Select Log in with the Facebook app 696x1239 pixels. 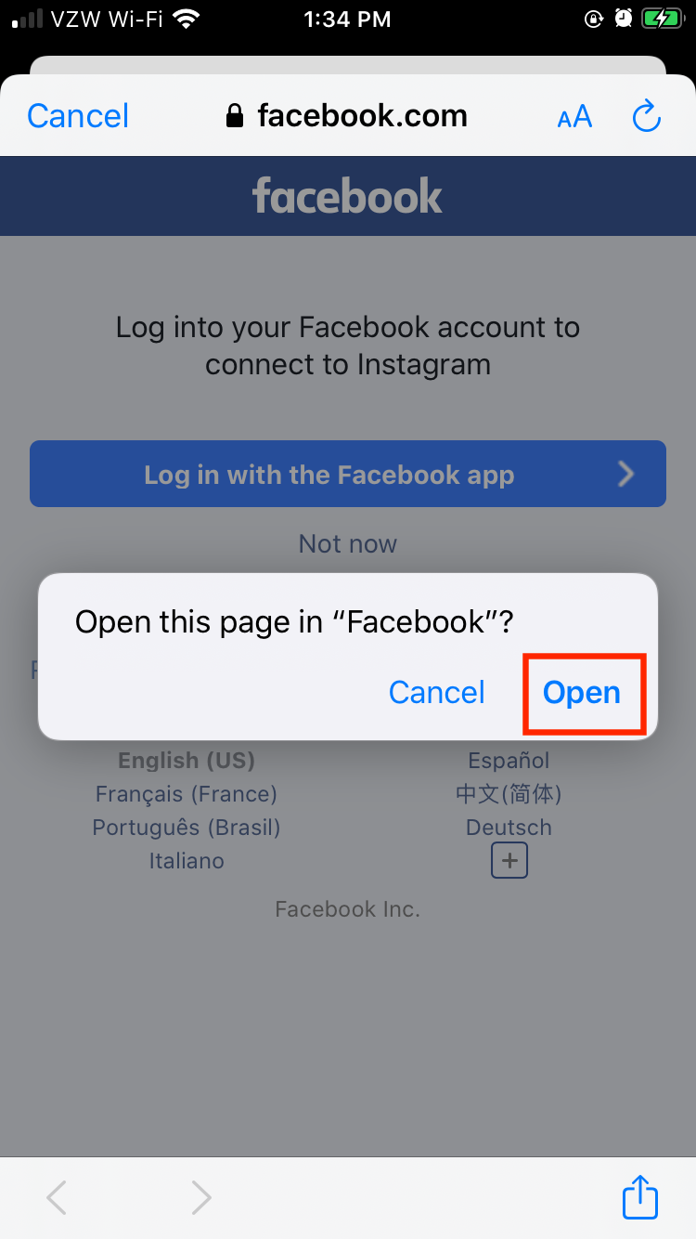(348, 474)
